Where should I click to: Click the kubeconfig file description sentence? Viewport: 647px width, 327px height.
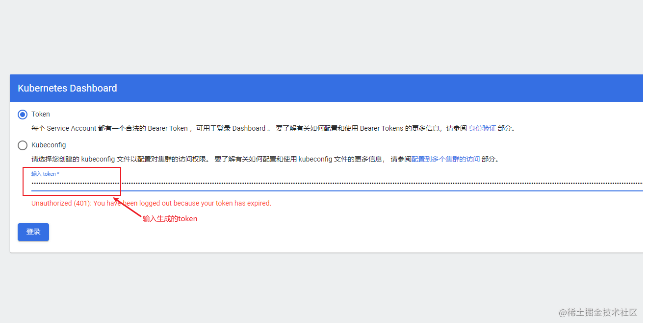tap(265, 159)
